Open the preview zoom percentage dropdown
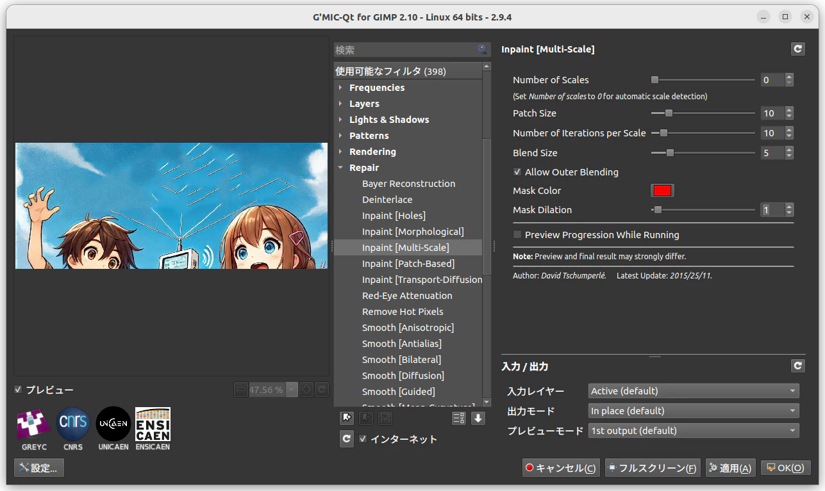Image resolution: width=825 pixels, height=491 pixels. [x=292, y=389]
